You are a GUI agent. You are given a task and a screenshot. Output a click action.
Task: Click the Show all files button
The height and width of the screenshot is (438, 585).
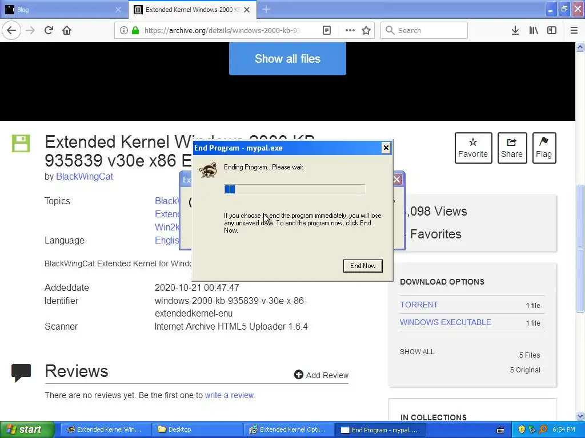pyautogui.click(x=287, y=59)
